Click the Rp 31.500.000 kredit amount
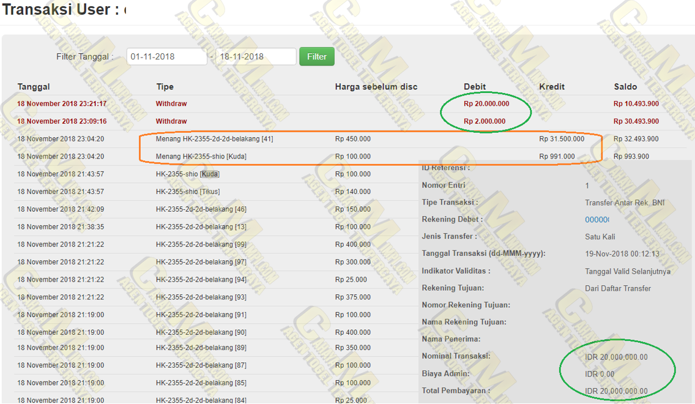Screen dimensions: 695x404 click(x=561, y=139)
